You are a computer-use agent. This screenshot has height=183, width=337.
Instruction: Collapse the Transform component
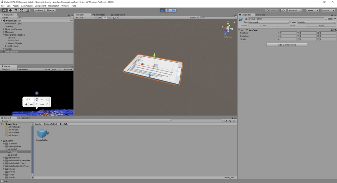239,30
